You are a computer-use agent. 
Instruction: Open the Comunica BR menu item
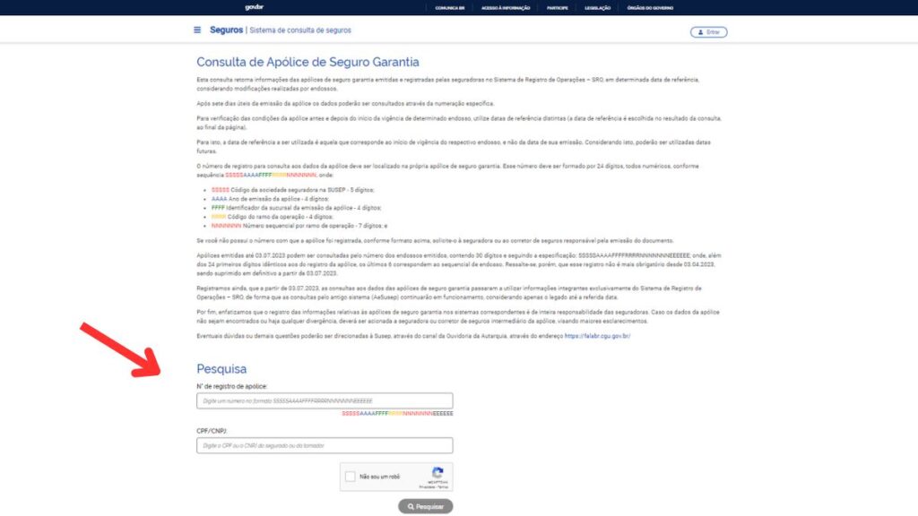pos(448,7)
